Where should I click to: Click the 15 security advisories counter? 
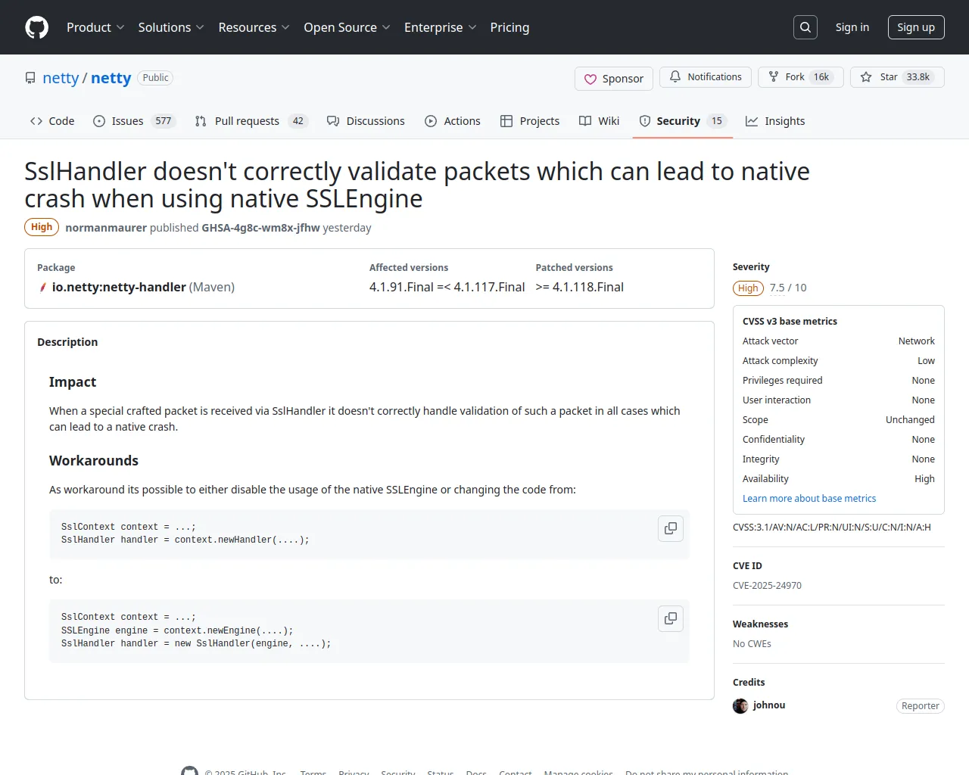[717, 121]
